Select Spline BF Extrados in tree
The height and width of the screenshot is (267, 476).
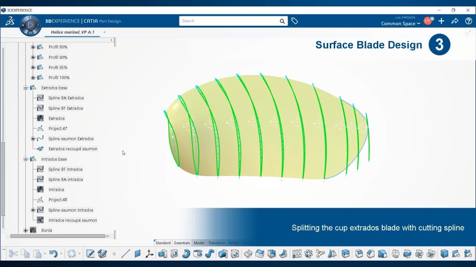65,108
